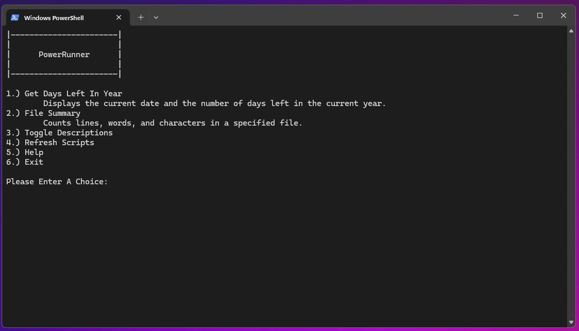Click the 'Displays the current date' description line
The width and height of the screenshot is (579, 331).
(x=214, y=103)
